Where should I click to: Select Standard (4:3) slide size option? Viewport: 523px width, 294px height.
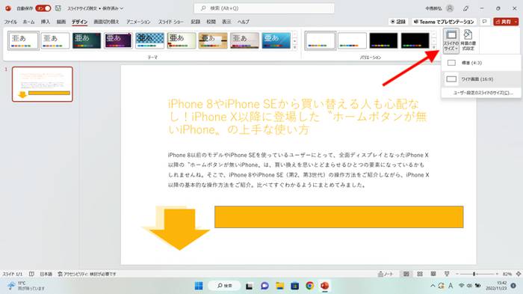[481, 63]
